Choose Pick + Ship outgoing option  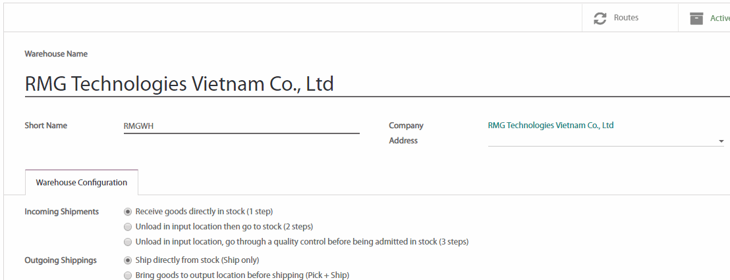tap(128, 275)
